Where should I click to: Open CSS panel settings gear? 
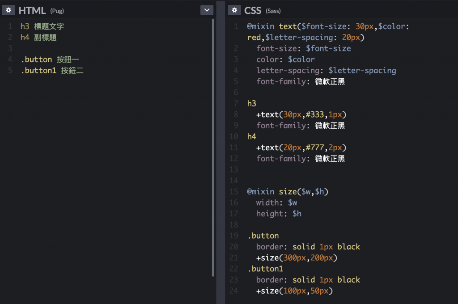pos(234,10)
